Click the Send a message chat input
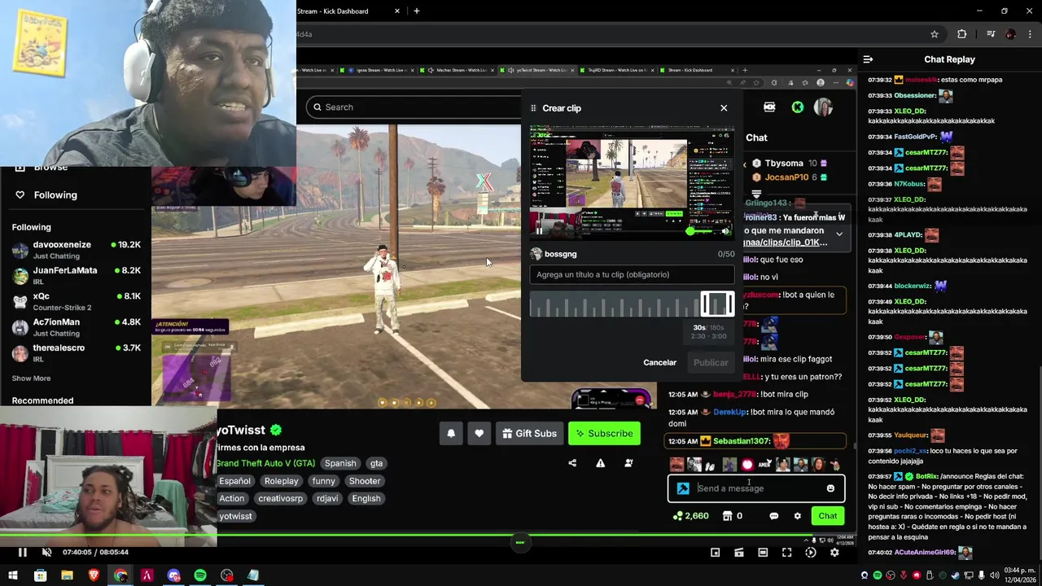This screenshot has width=1042, height=586. click(x=755, y=488)
